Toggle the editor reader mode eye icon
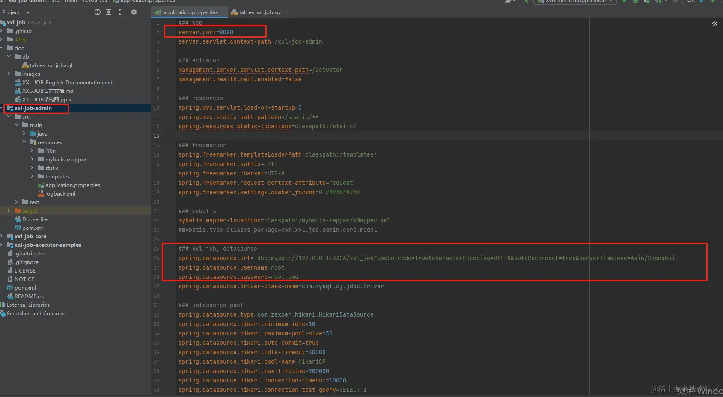Viewport: 723px width, 397px height. tap(714, 24)
